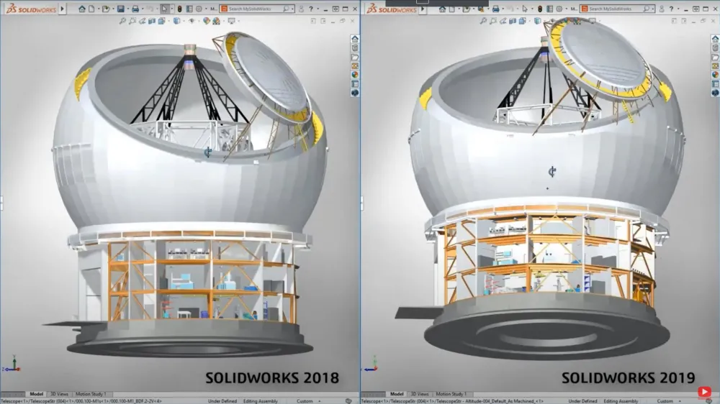Click Zoom to Fit in right window view toolbar
The height and width of the screenshot is (404, 720).
point(483,21)
